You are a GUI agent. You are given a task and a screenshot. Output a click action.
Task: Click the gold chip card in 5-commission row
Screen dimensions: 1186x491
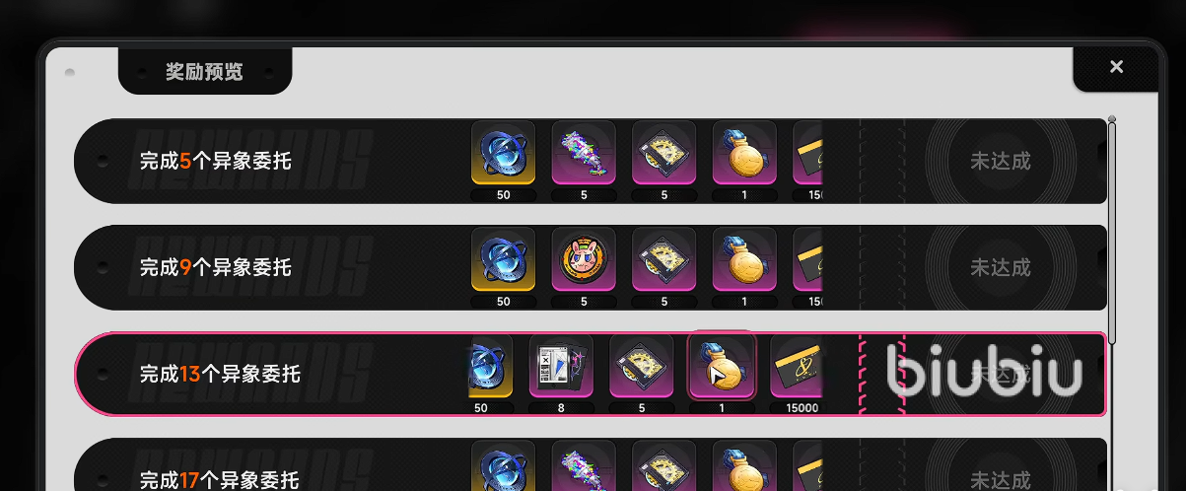coord(664,153)
